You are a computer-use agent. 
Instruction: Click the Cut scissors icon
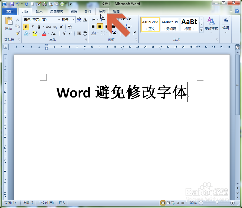click(x=18, y=20)
